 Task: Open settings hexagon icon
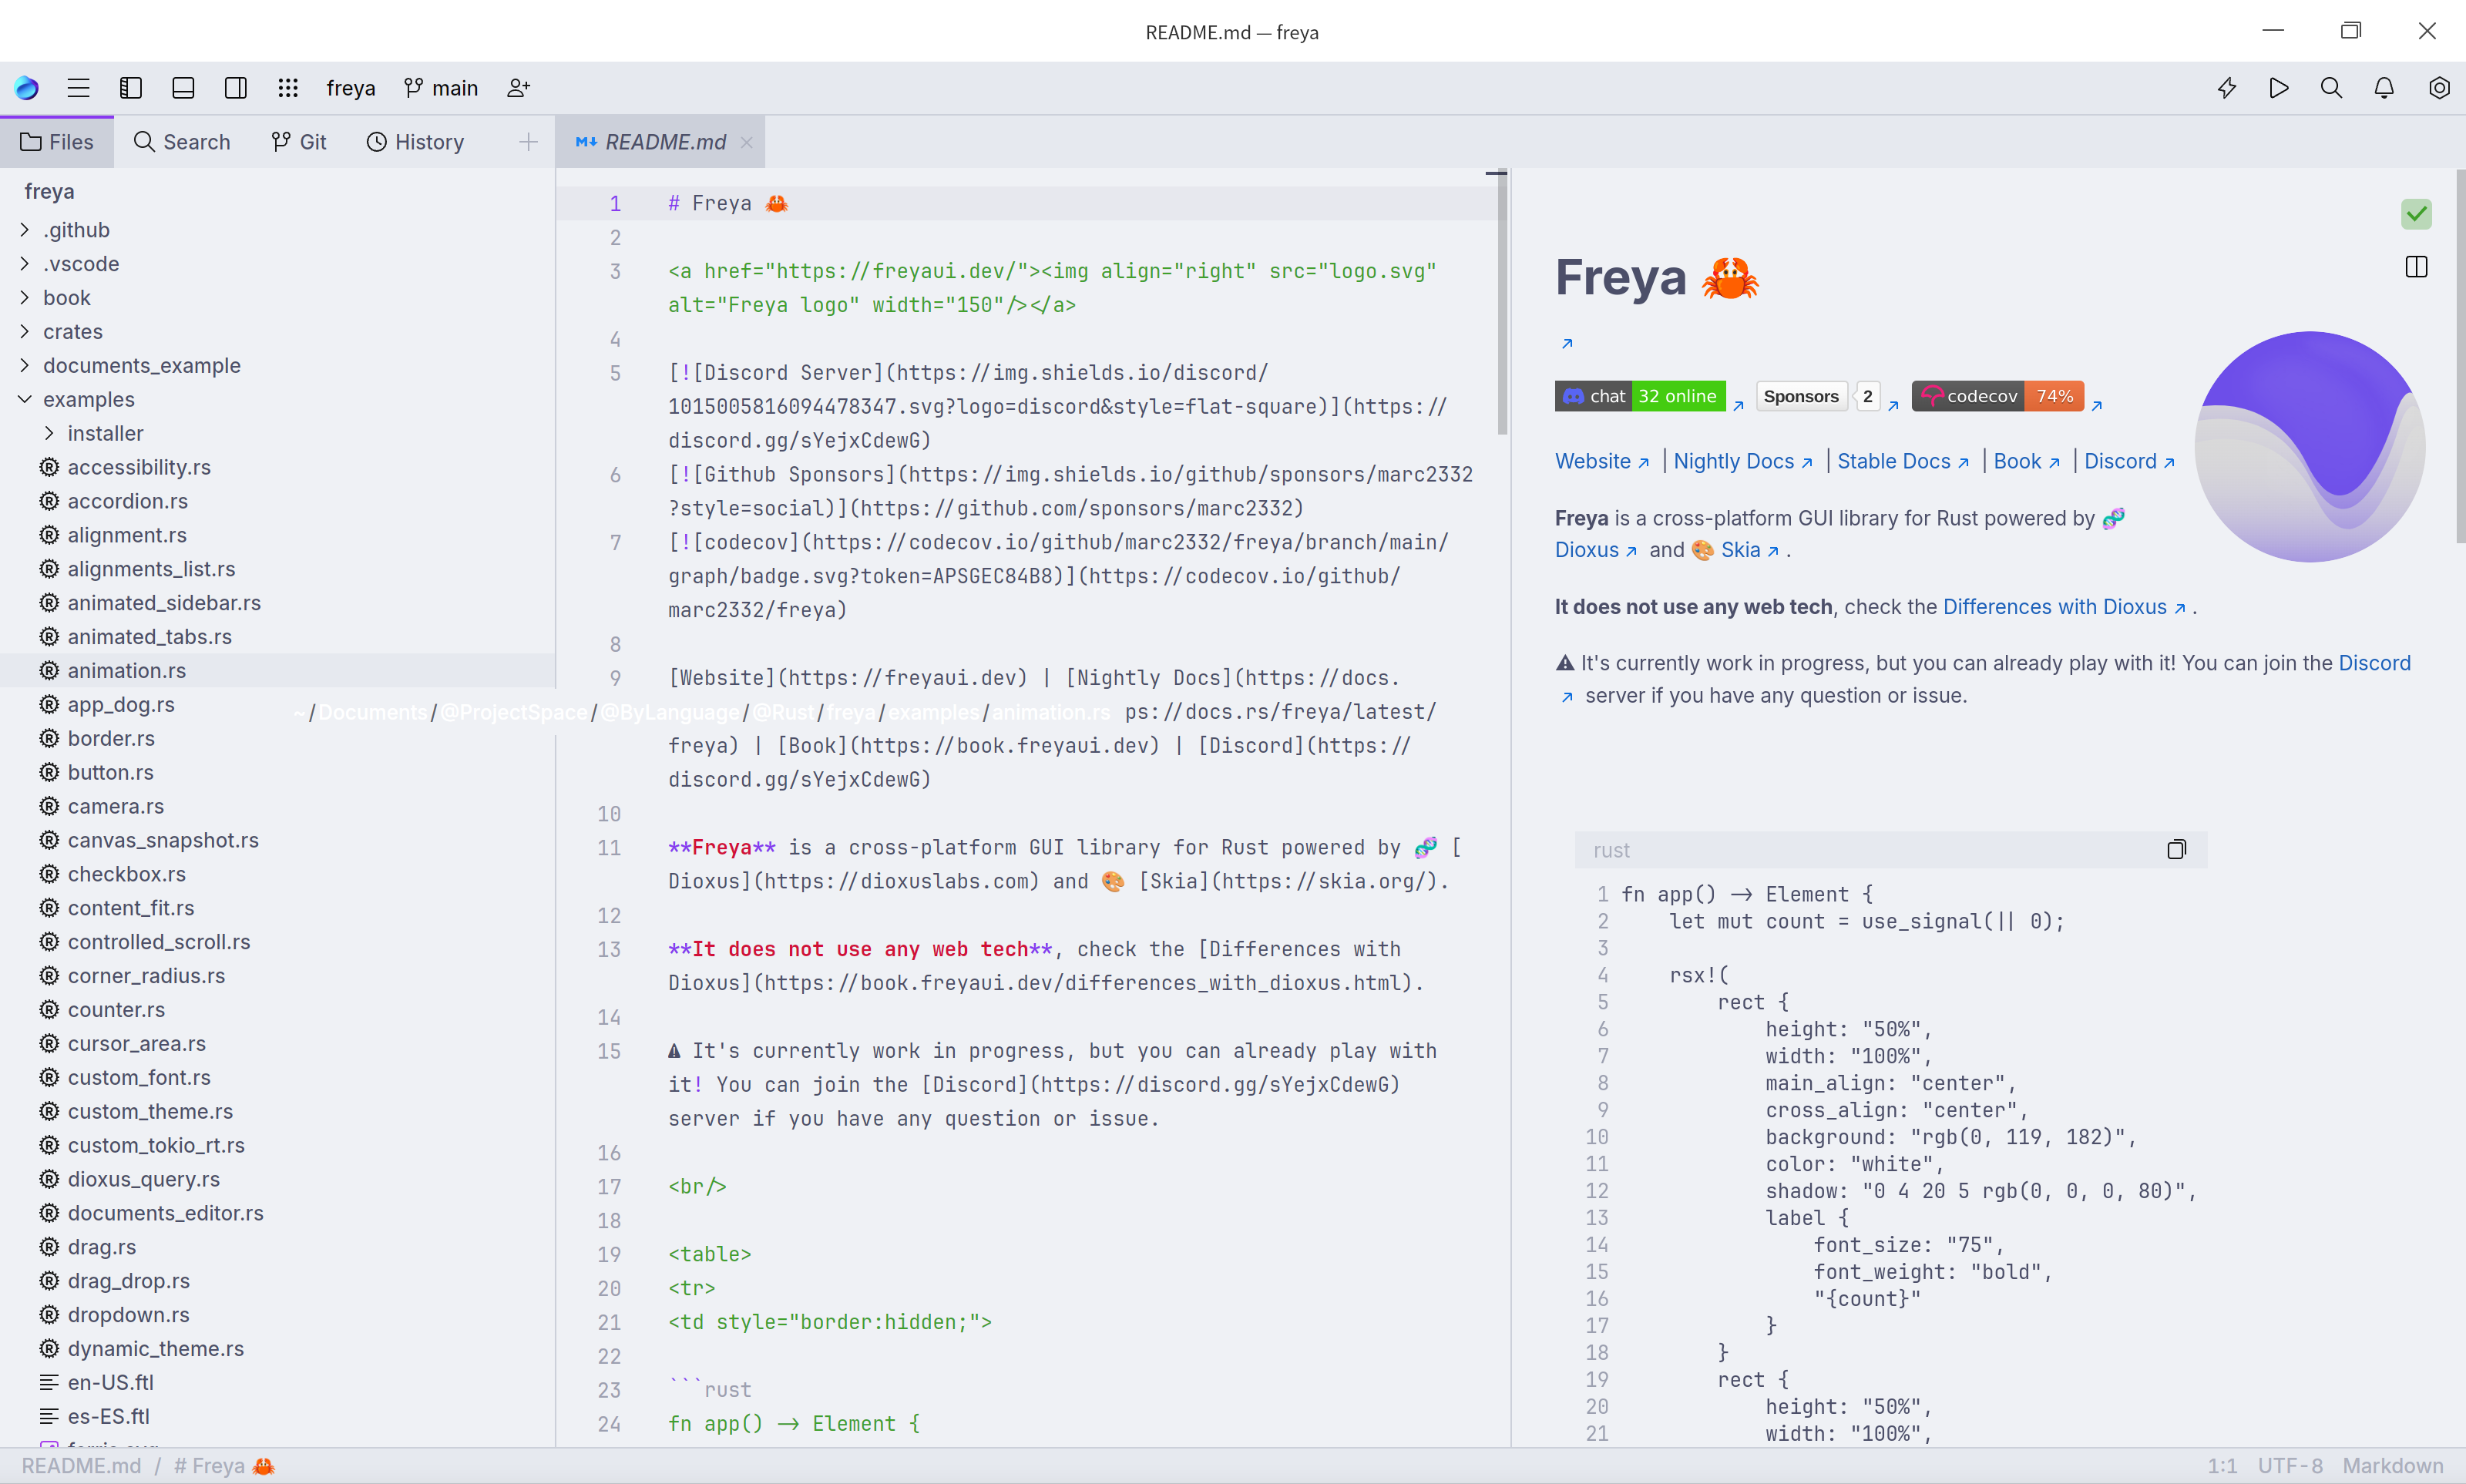2439,88
